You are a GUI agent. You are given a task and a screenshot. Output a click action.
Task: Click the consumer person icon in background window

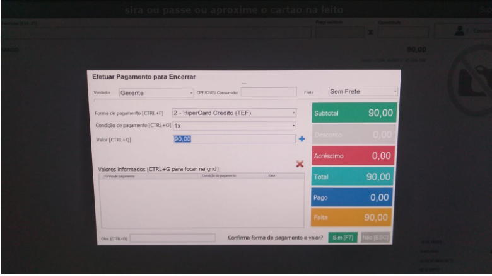click(x=459, y=31)
